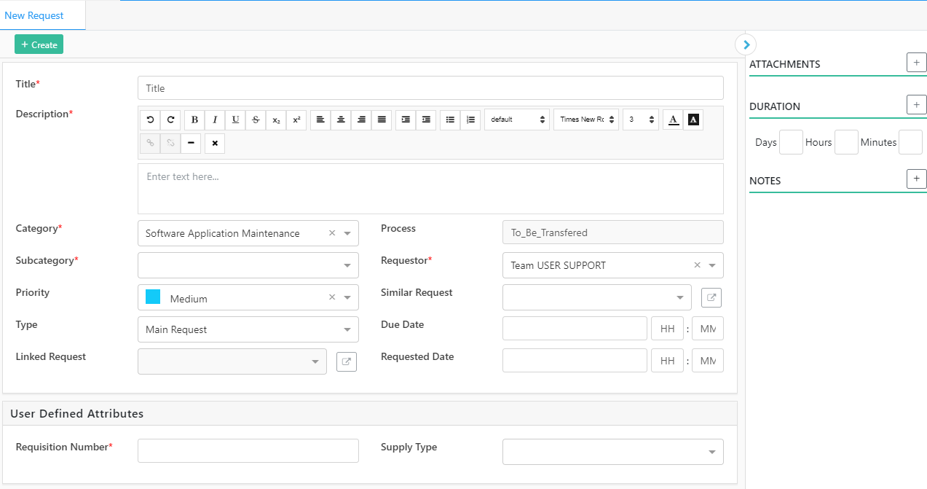
Task: Insert a bulleted list
Action: point(450,120)
